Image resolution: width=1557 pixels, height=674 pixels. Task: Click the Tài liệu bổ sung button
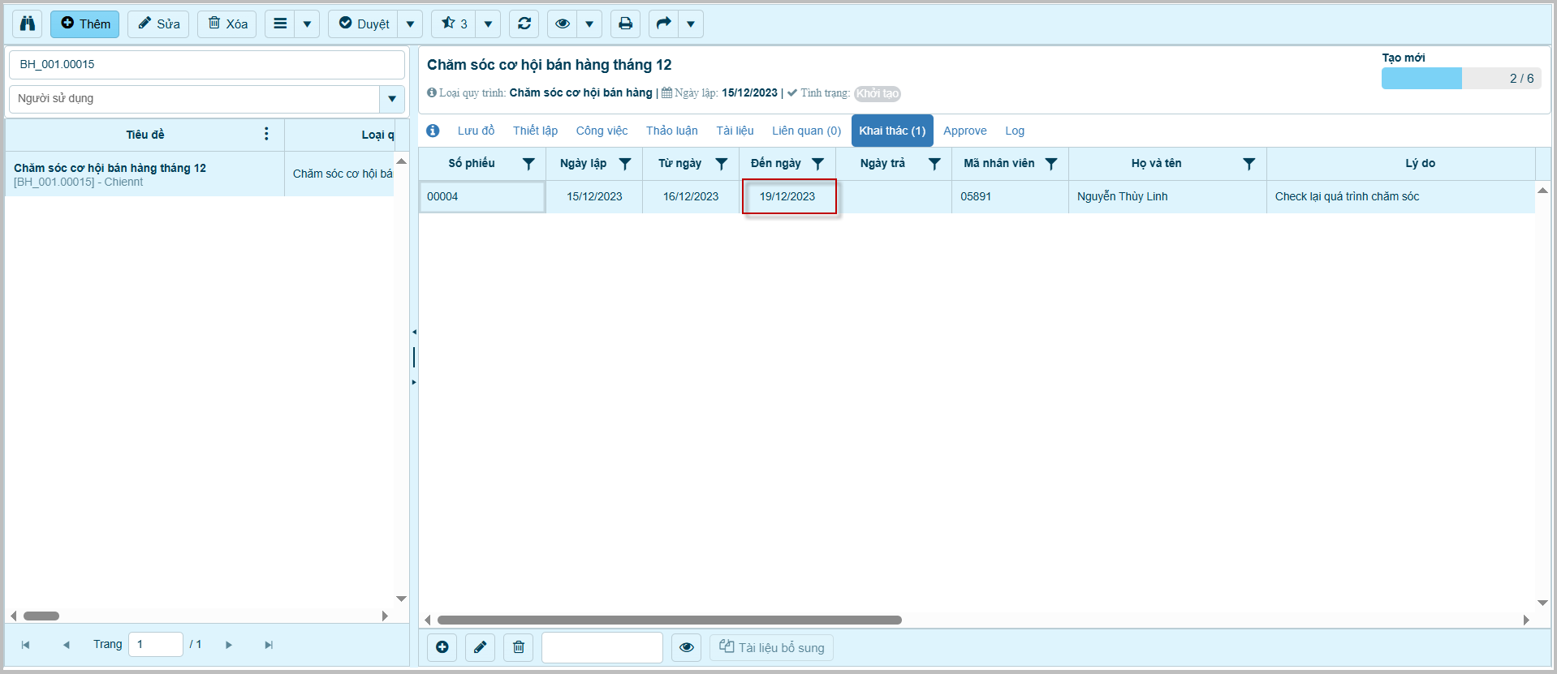(x=772, y=647)
